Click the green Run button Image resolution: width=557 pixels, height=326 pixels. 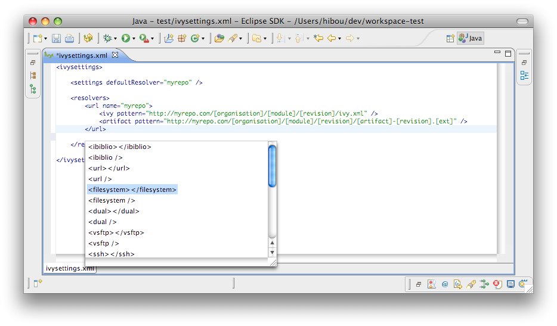click(126, 38)
